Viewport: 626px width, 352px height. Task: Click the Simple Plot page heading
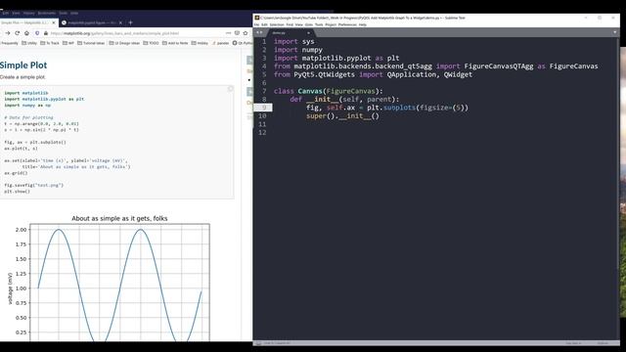click(x=23, y=66)
